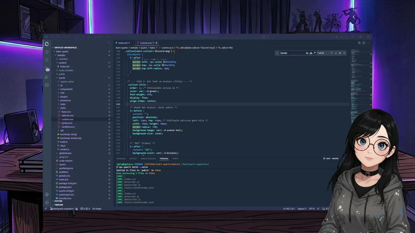Open variables.scss in the file tree
The width and height of the screenshot is (415, 233).
(68, 127)
